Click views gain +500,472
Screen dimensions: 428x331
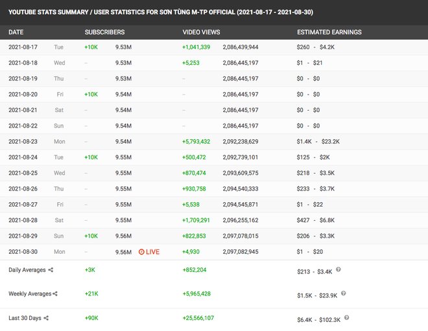(x=194, y=157)
